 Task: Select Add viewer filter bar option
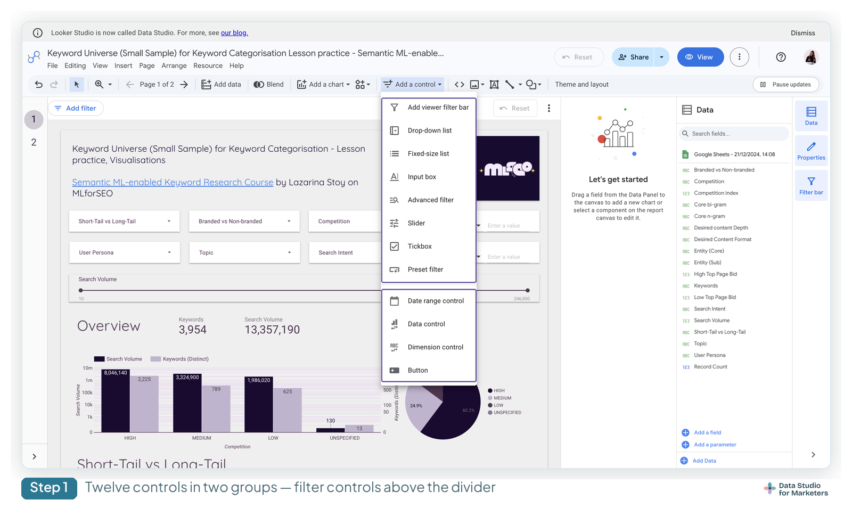click(x=429, y=107)
